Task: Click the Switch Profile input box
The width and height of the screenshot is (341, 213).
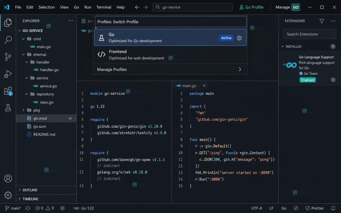Action: coord(171,22)
